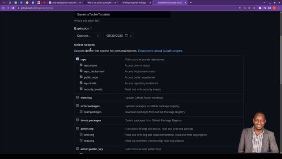The image size is (282, 159).
Task: Click 'Upload packages to GitHub Package Registry' text
Action: tap(152, 106)
